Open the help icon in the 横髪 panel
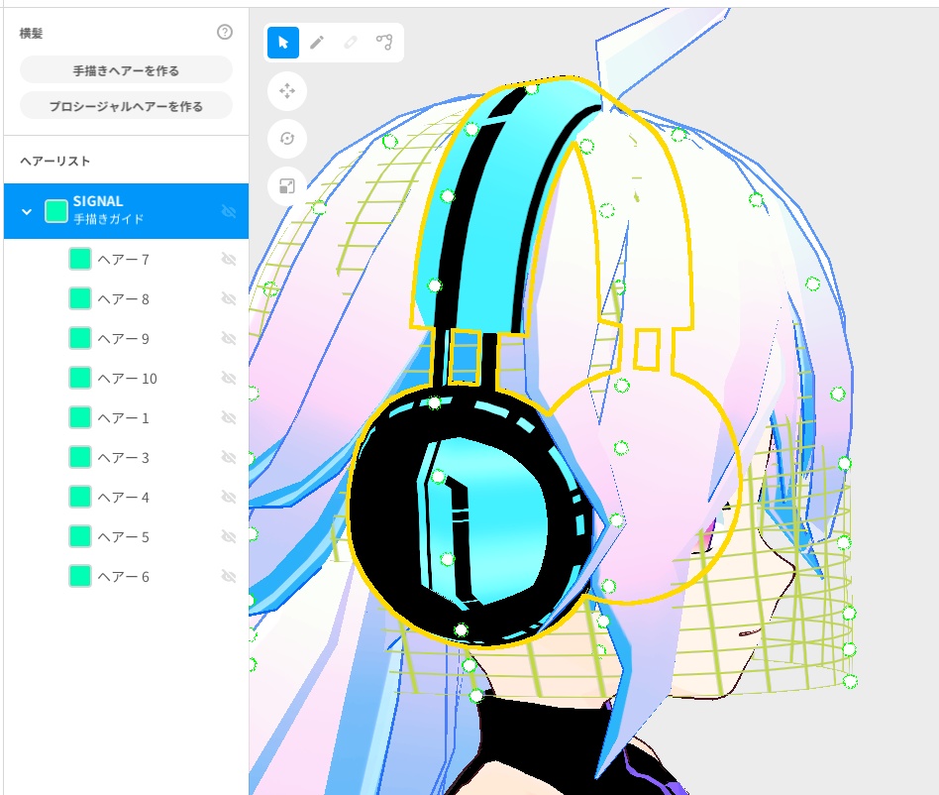The height and width of the screenshot is (795, 939). [226, 32]
